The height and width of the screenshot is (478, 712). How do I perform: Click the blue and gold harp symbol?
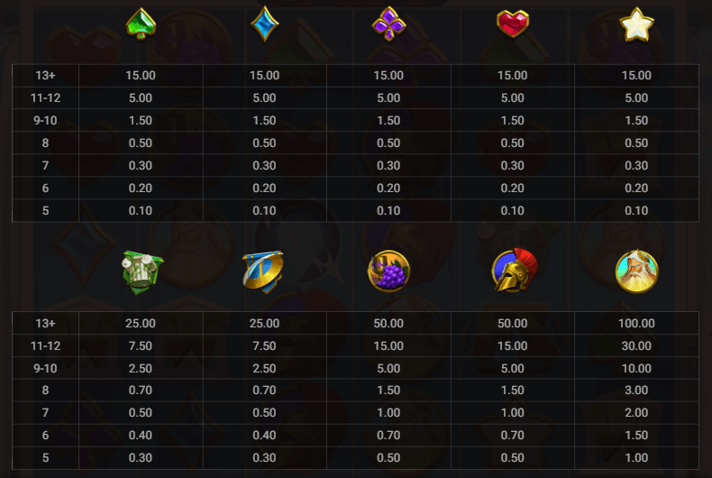263,271
